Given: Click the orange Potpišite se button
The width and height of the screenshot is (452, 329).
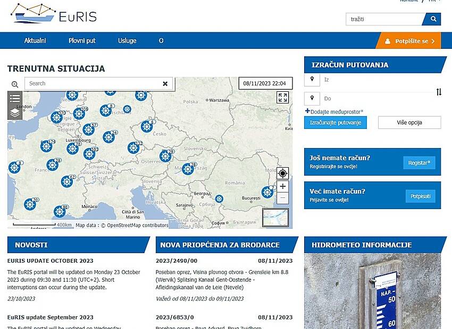Looking at the screenshot, I should [x=408, y=41].
